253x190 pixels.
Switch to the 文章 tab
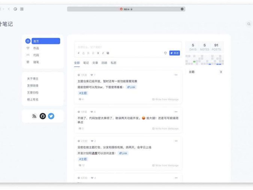coord(95,63)
